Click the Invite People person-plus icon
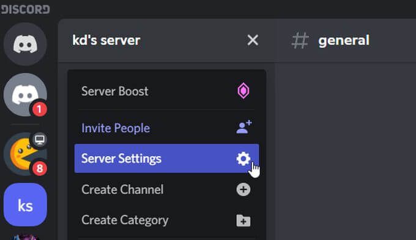The height and width of the screenshot is (240, 416). (244, 127)
